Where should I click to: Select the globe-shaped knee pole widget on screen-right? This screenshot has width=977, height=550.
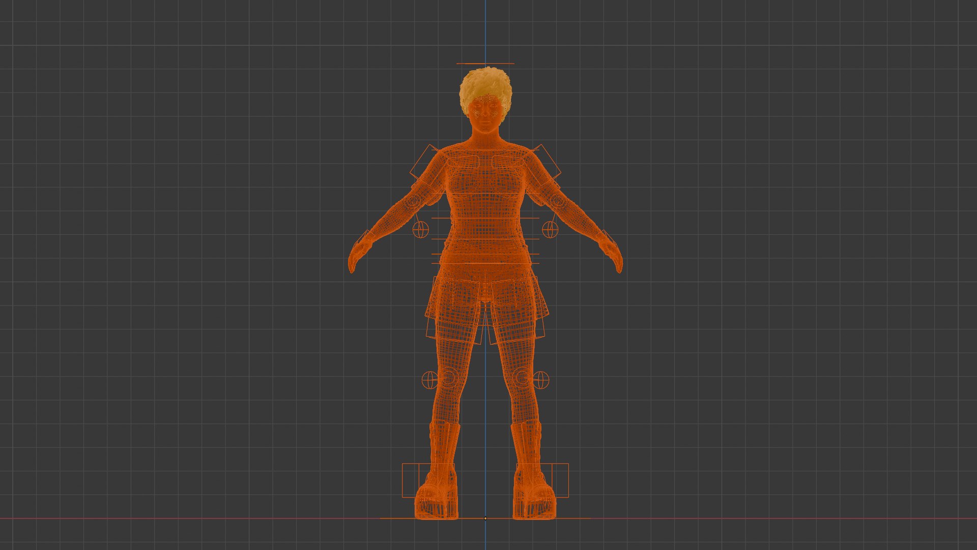click(541, 379)
